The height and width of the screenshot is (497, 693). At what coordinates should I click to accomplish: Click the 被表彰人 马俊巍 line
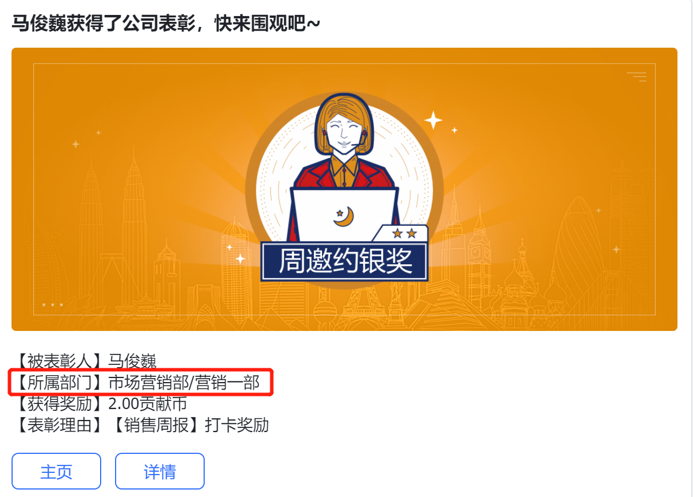click(84, 361)
